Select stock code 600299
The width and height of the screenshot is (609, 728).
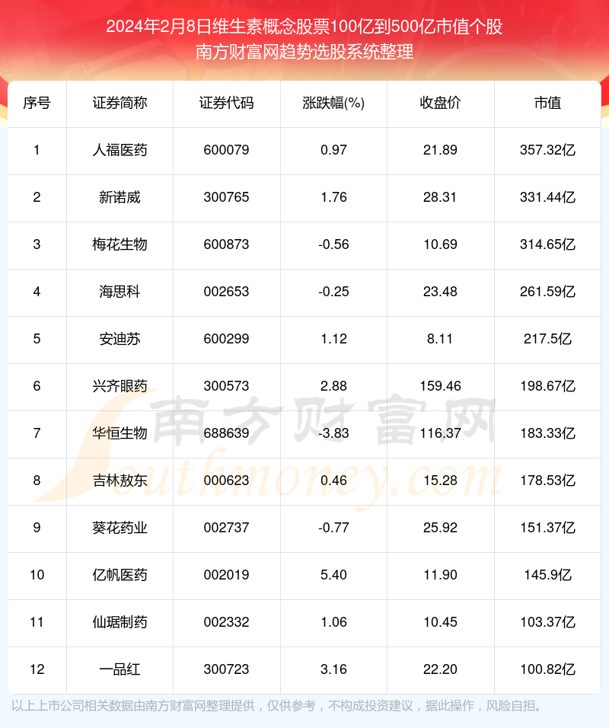pyautogui.click(x=227, y=340)
